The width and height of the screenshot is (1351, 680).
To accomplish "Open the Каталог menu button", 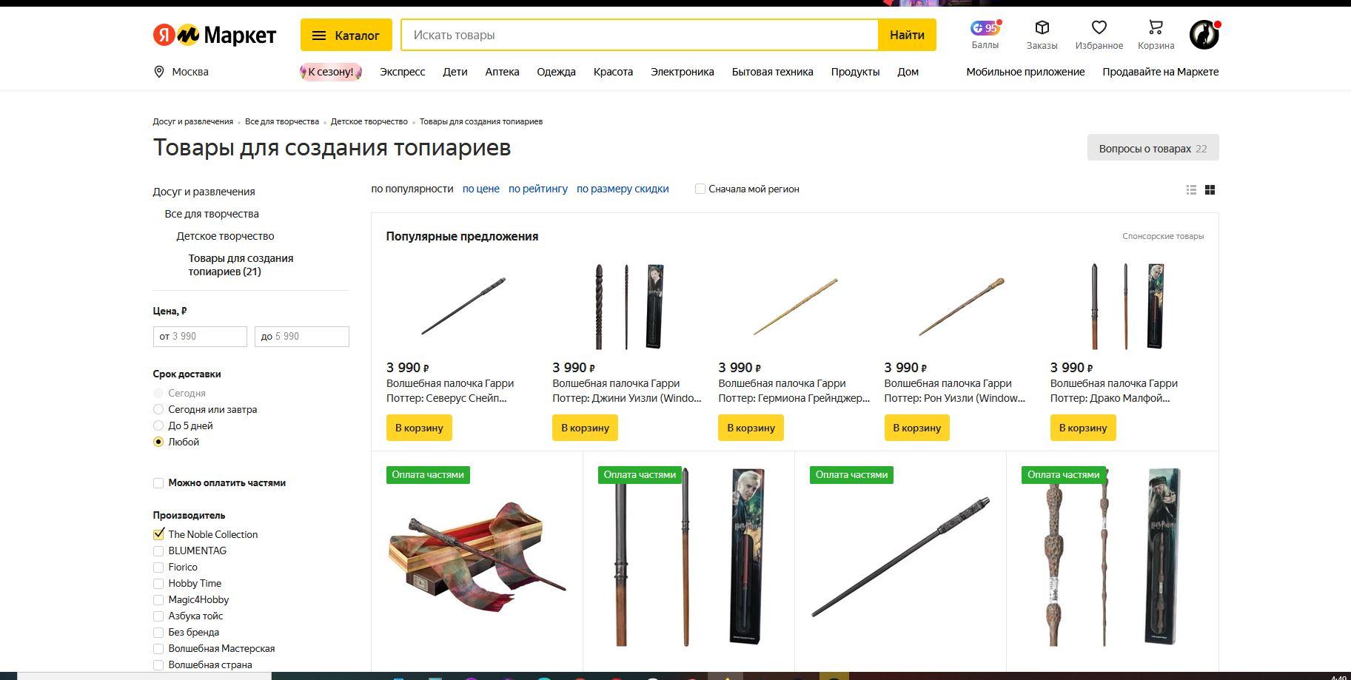I will [x=346, y=35].
